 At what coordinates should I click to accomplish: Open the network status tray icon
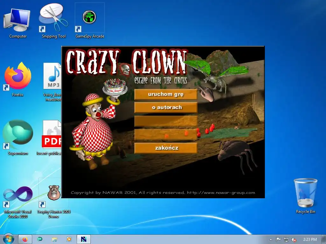pyautogui.click(x=286, y=240)
